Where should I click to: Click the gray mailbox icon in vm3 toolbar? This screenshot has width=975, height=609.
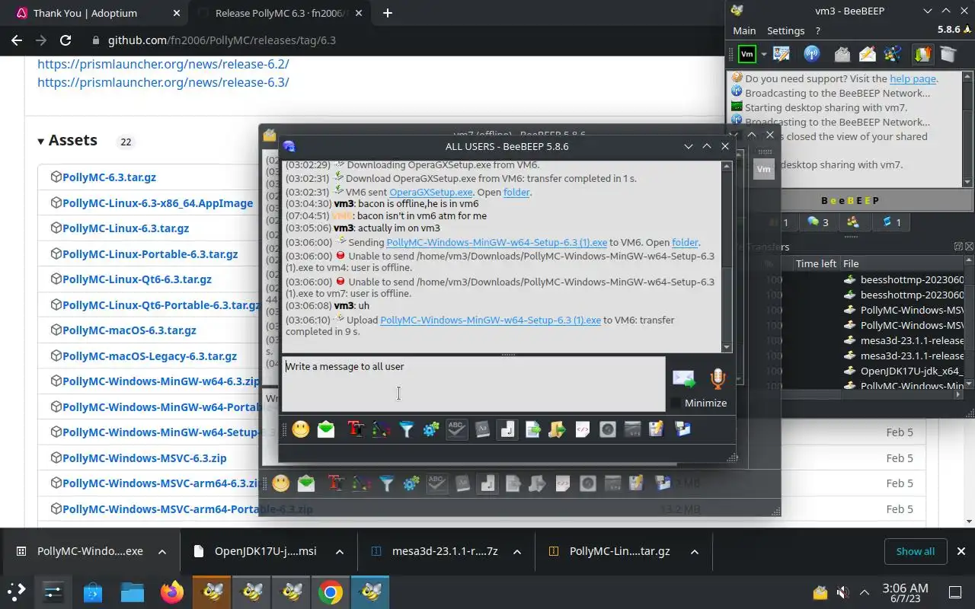click(842, 54)
